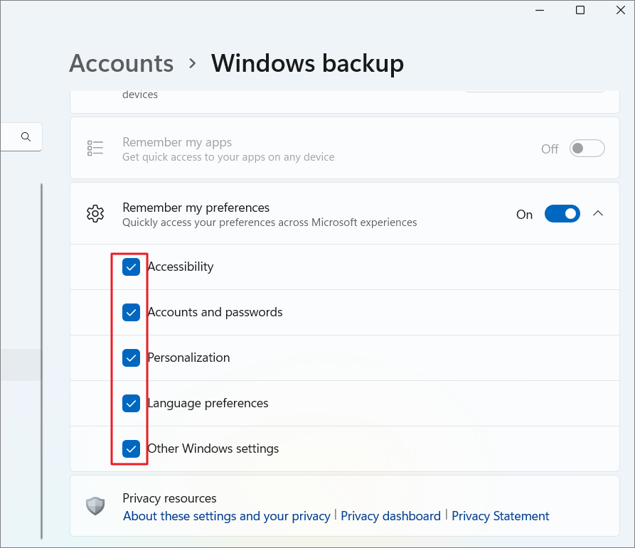Open the Privacy Statement link

[500, 515]
